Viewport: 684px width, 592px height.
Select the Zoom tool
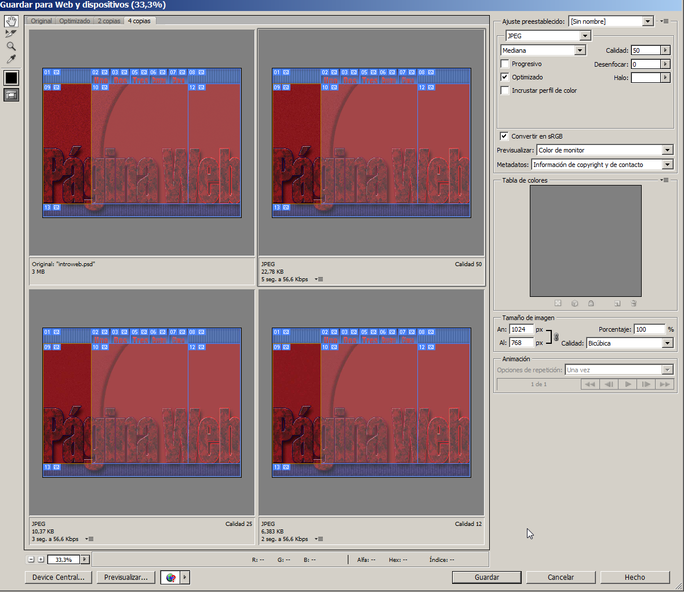[11, 46]
